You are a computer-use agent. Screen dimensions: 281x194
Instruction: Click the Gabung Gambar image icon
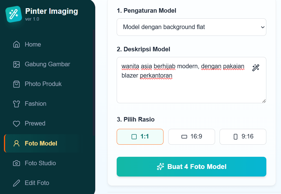(17, 64)
